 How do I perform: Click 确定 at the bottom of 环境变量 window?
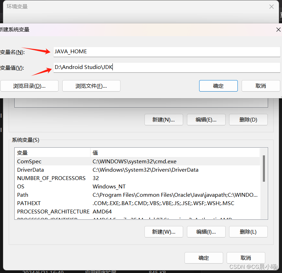[x=204, y=258]
